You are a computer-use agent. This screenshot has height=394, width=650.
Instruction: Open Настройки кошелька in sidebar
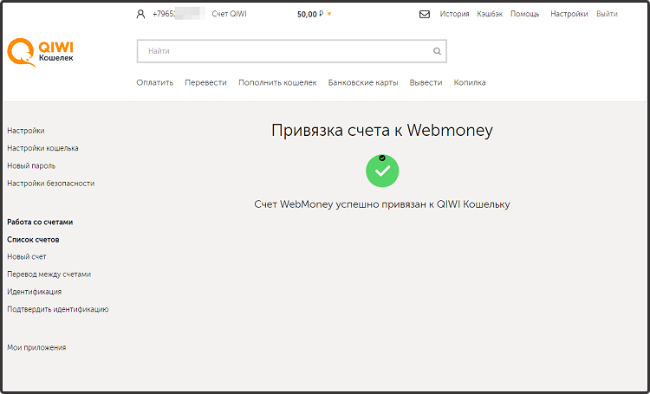coord(42,148)
